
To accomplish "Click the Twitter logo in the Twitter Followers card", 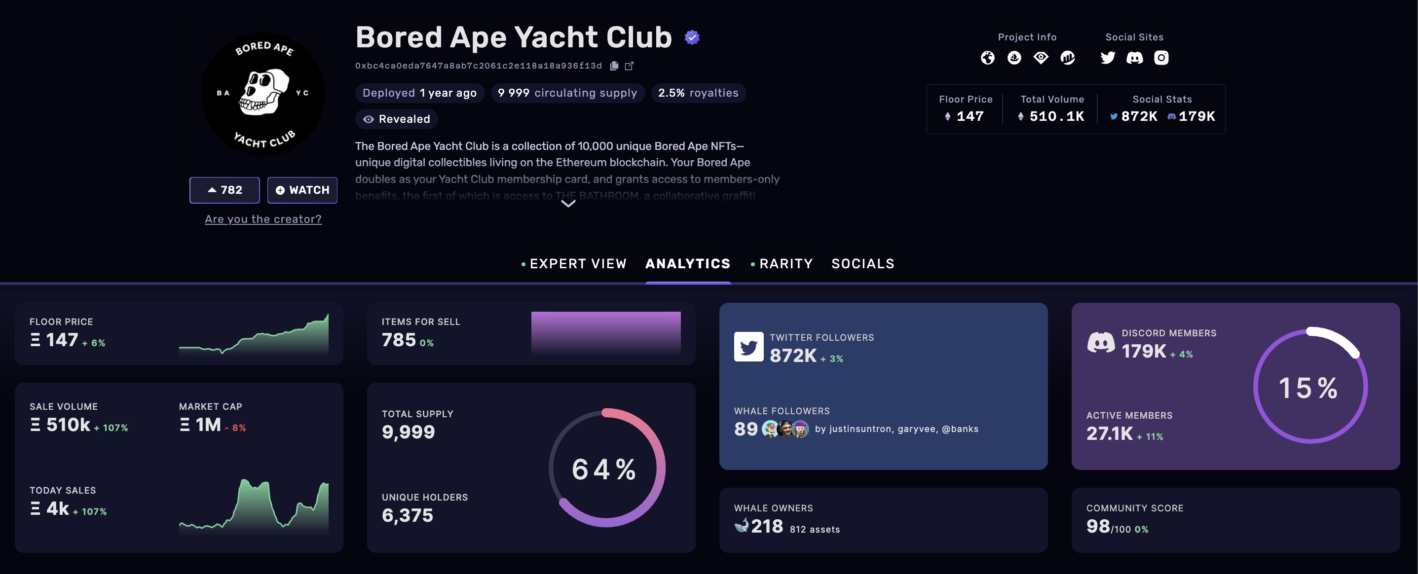I will pyautogui.click(x=748, y=347).
